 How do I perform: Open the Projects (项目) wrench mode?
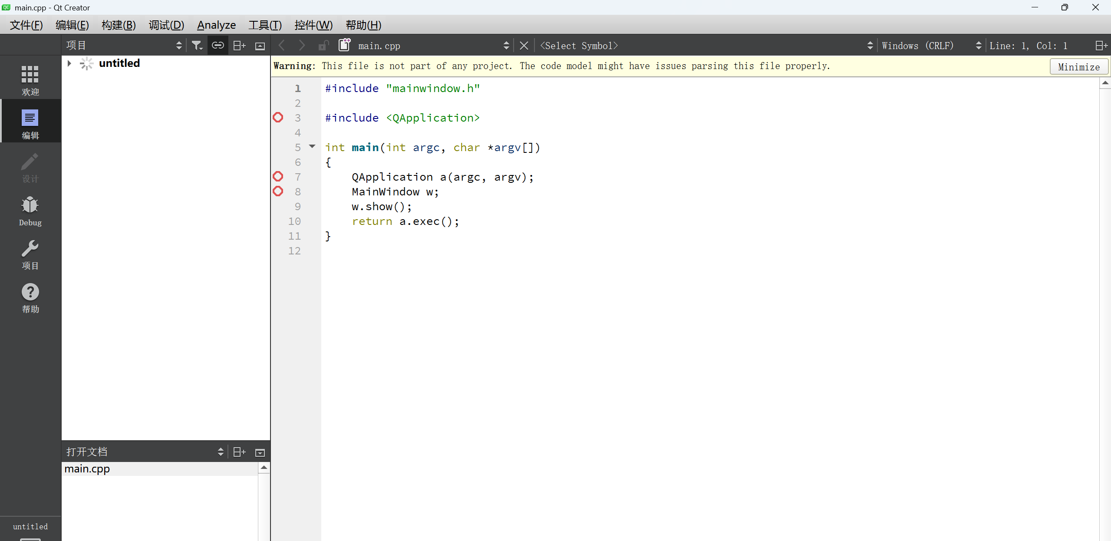pyautogui.click(x=30, y=254)
